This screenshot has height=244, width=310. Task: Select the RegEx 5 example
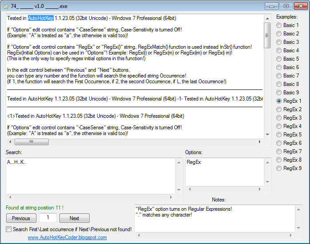tap(289, 135)
